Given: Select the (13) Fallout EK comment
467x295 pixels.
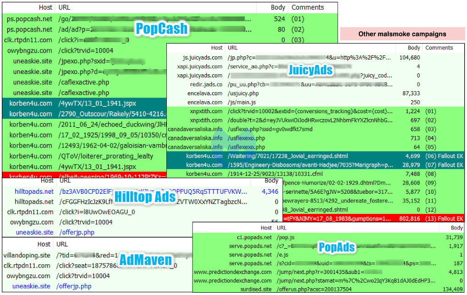Looking at the screenshot, I should click(444, 219).
